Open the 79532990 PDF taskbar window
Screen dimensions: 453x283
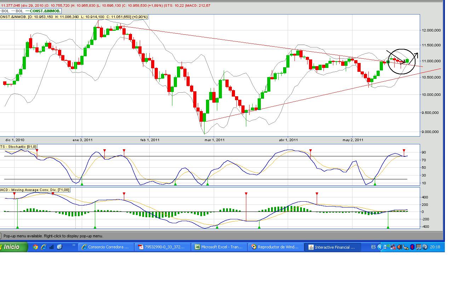pyautogui.click(x=162, y=247)
